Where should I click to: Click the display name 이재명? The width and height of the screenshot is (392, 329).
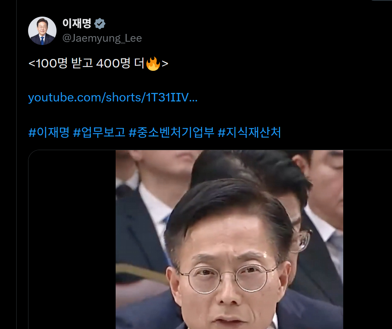tap(77, 24)
